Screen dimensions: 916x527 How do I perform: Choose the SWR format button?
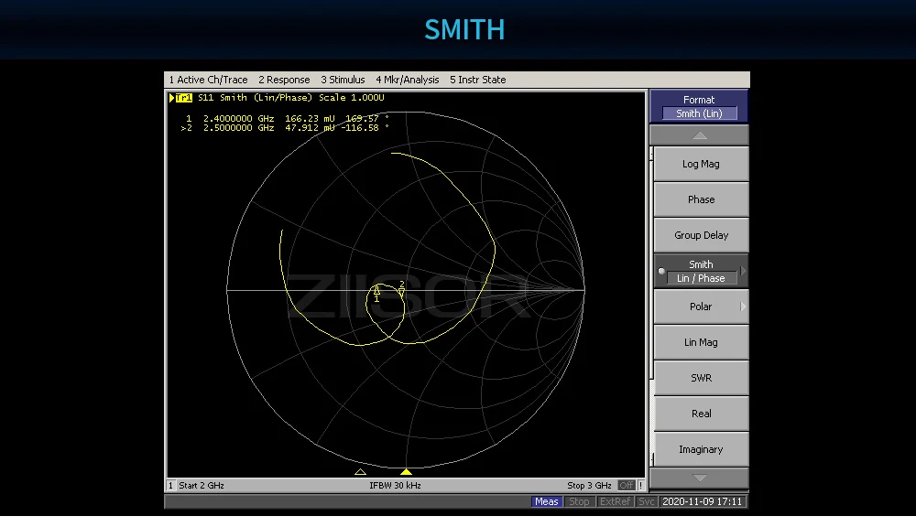701,378
